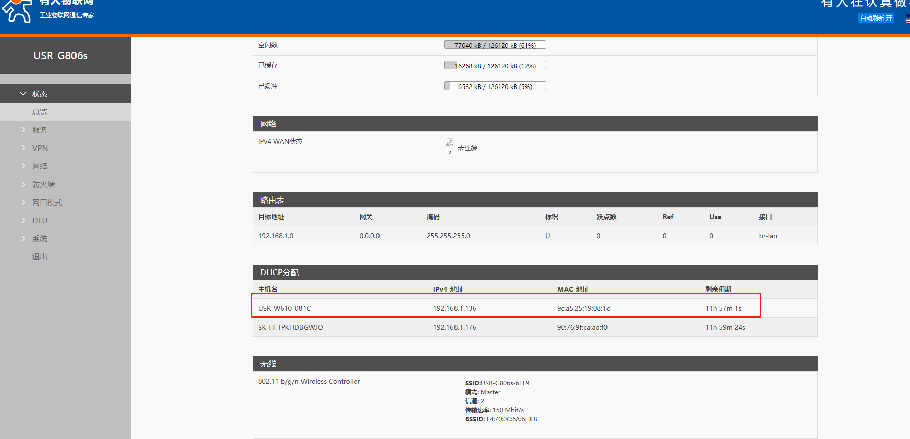Toggle the 自动刷新 auto-refresh button
The width and height of the screenshot is (910, 439).
pyautogui.click(x=876, y=18)
